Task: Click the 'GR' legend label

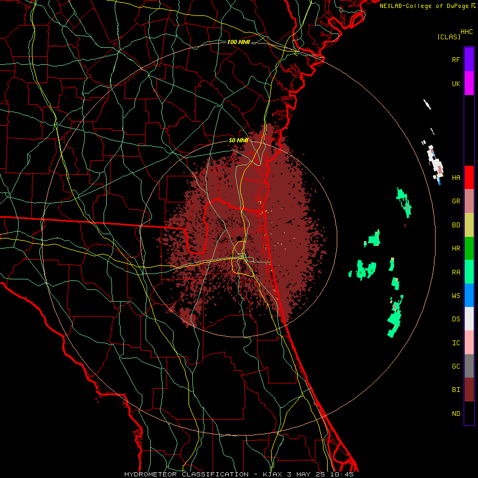Action: (456, 201)
